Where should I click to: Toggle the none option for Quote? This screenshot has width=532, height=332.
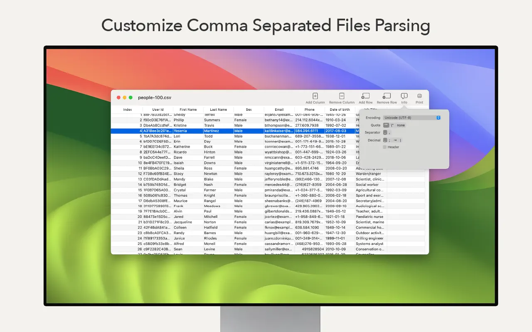401,125
